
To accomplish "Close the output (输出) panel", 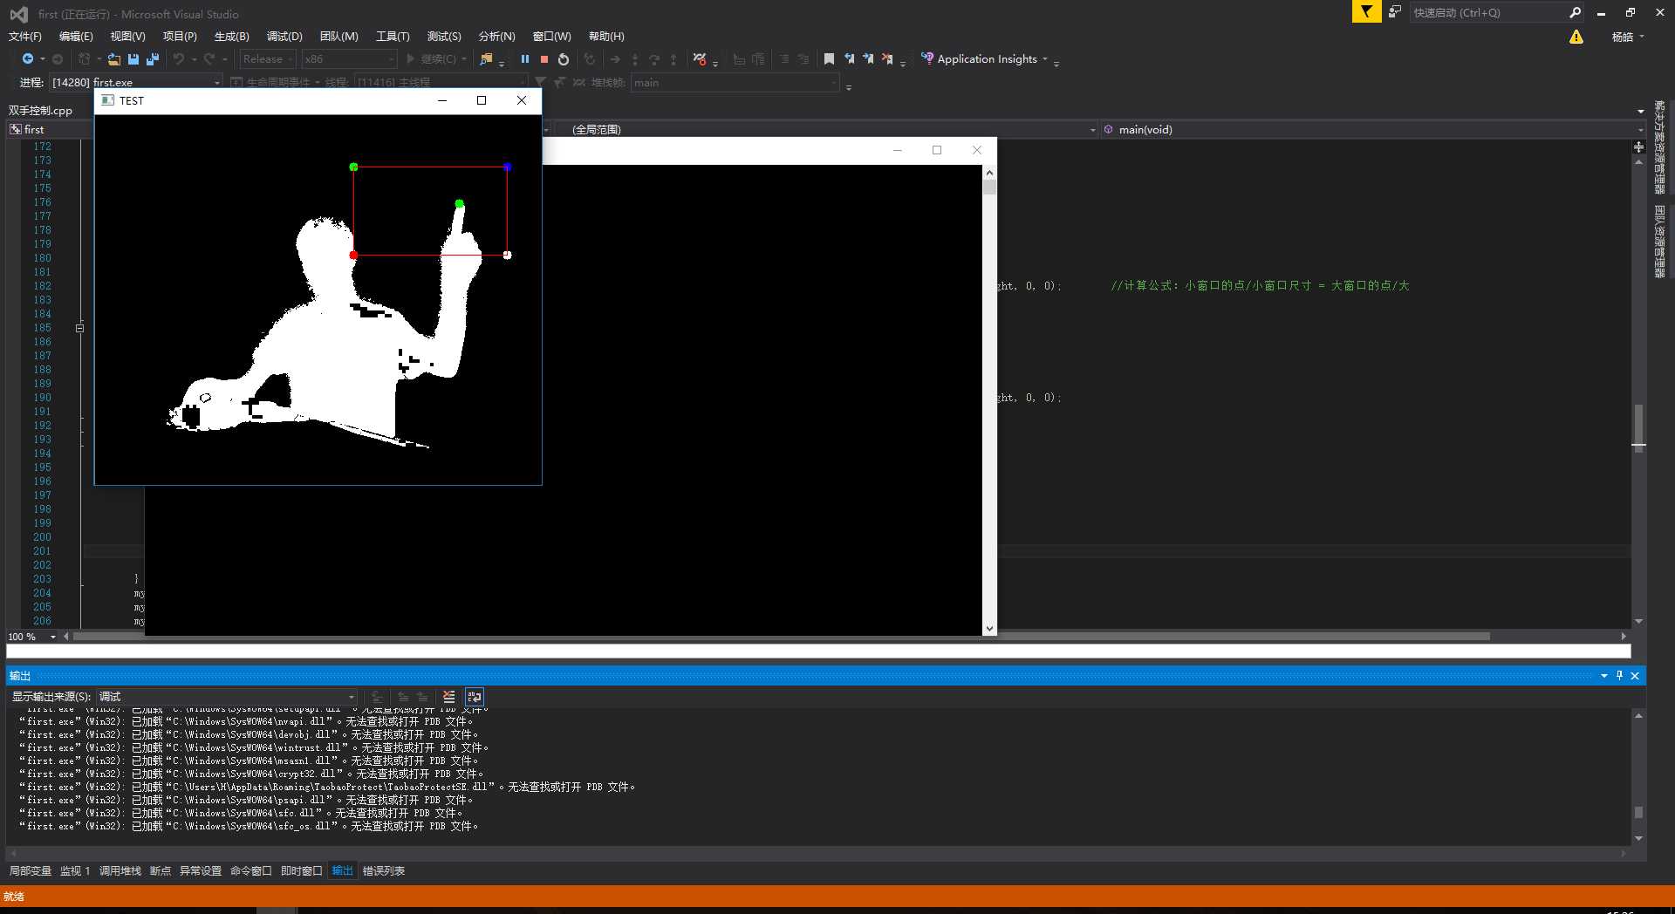I will (1636, 676).
